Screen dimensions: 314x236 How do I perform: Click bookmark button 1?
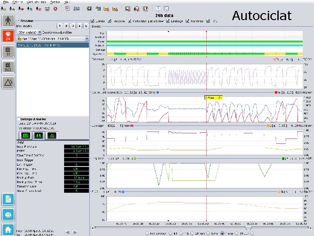point(60,26)
